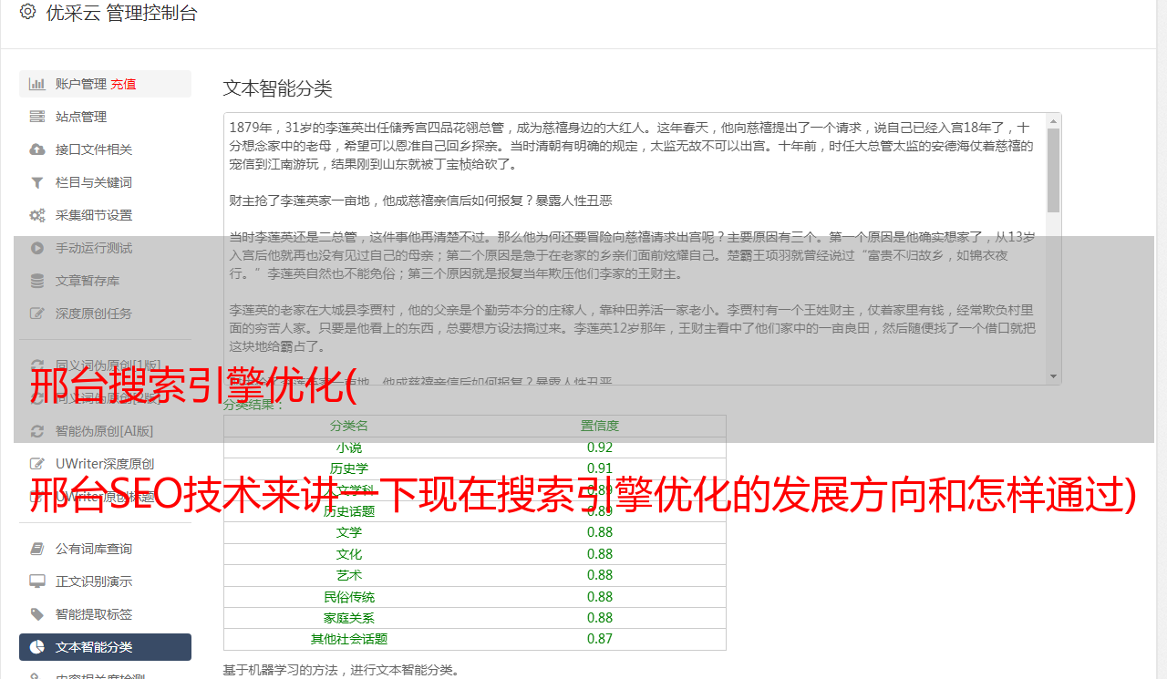Click the 其他社会话题 category cell
Viewport: 1167px width, 679px height.
(349, 639)
